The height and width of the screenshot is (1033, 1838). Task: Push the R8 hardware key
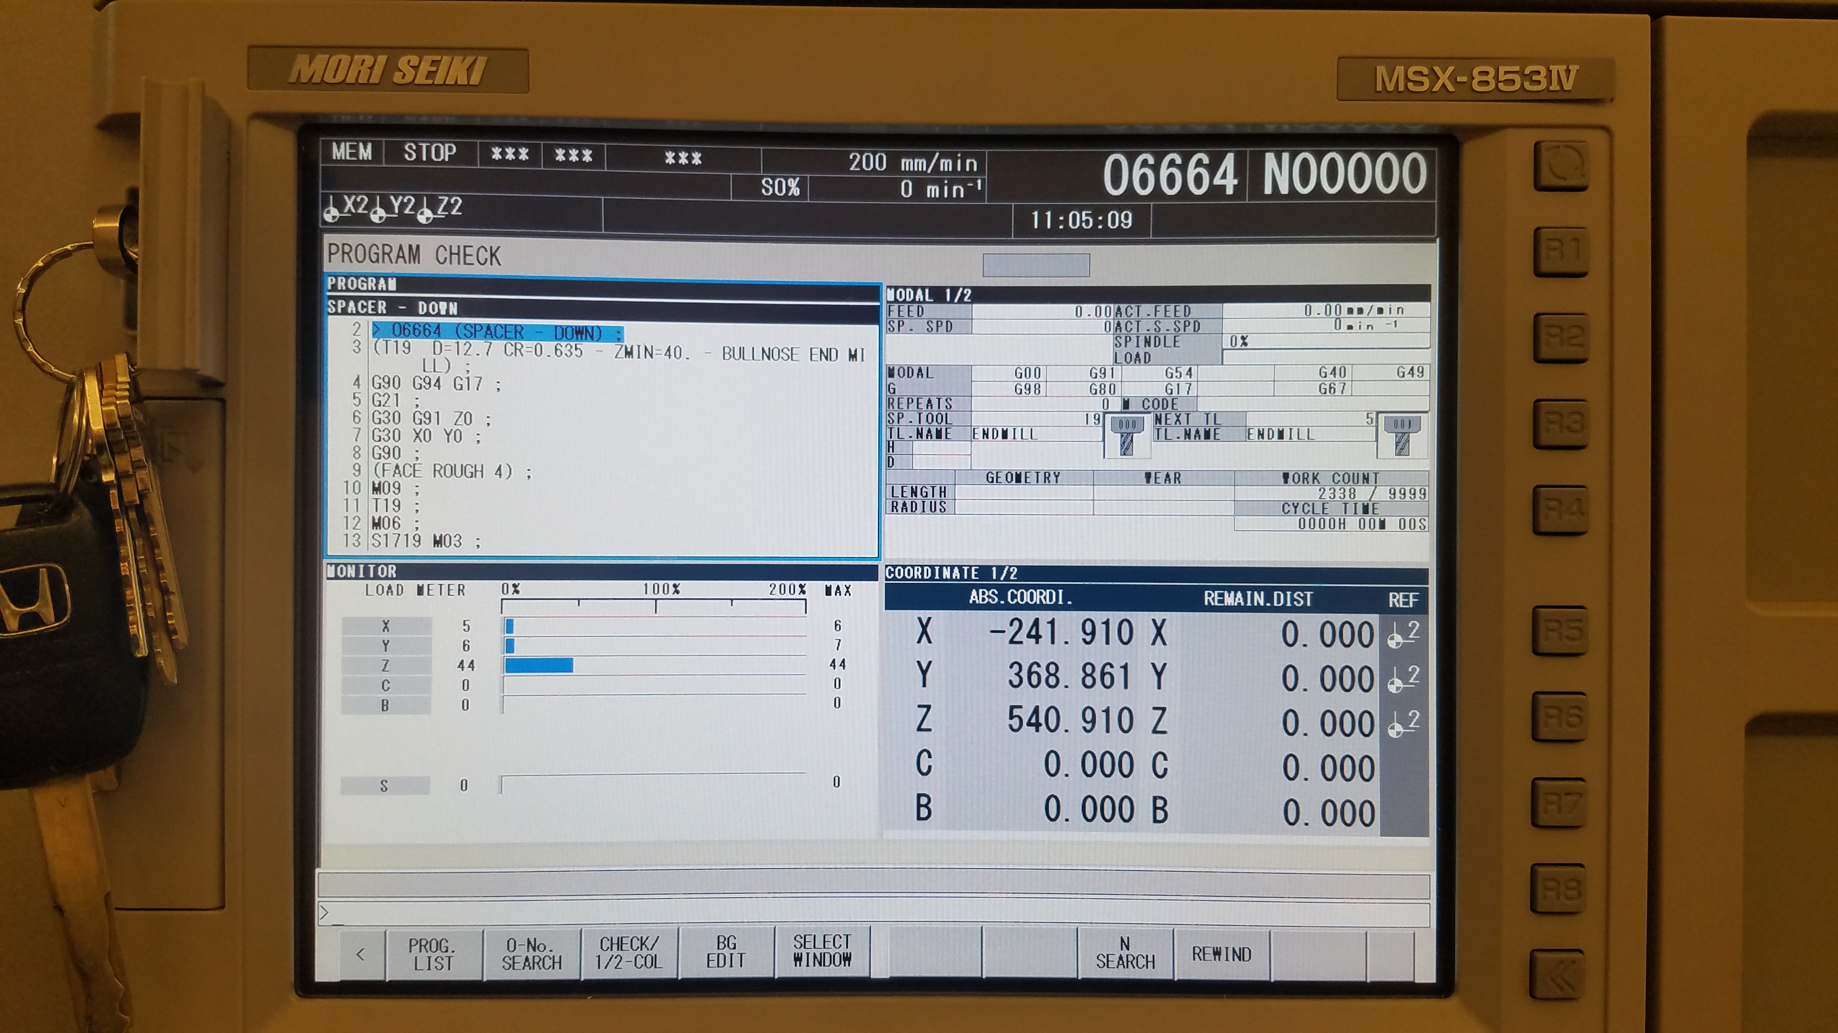coord(1559,889)
